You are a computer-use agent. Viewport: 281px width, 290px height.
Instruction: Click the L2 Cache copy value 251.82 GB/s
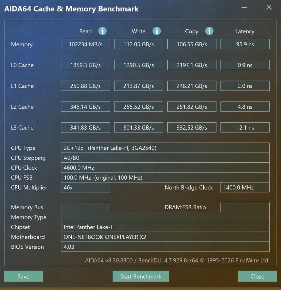point(192,107)
